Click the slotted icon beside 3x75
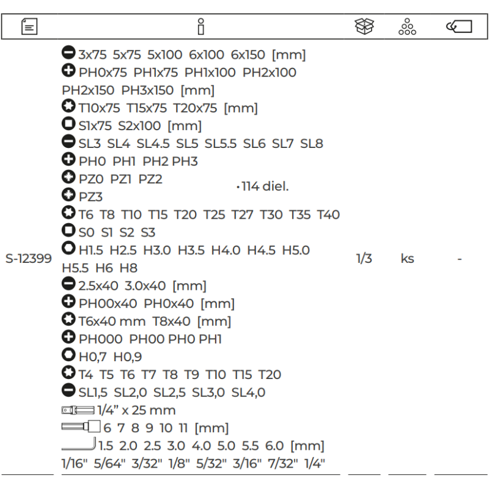 pos(69,54)
